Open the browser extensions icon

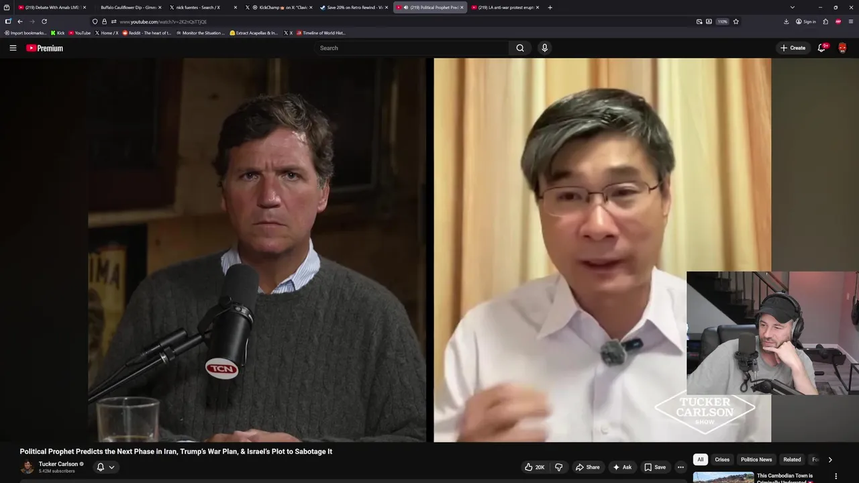825,21
